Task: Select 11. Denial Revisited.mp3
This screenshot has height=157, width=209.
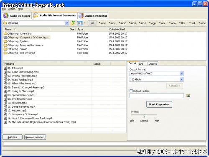Action: click(21, 106)
